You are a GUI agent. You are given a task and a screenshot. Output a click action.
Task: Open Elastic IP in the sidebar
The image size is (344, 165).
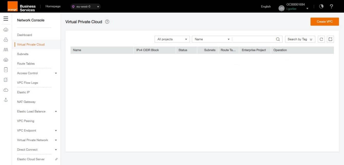[x=23, y=92]
